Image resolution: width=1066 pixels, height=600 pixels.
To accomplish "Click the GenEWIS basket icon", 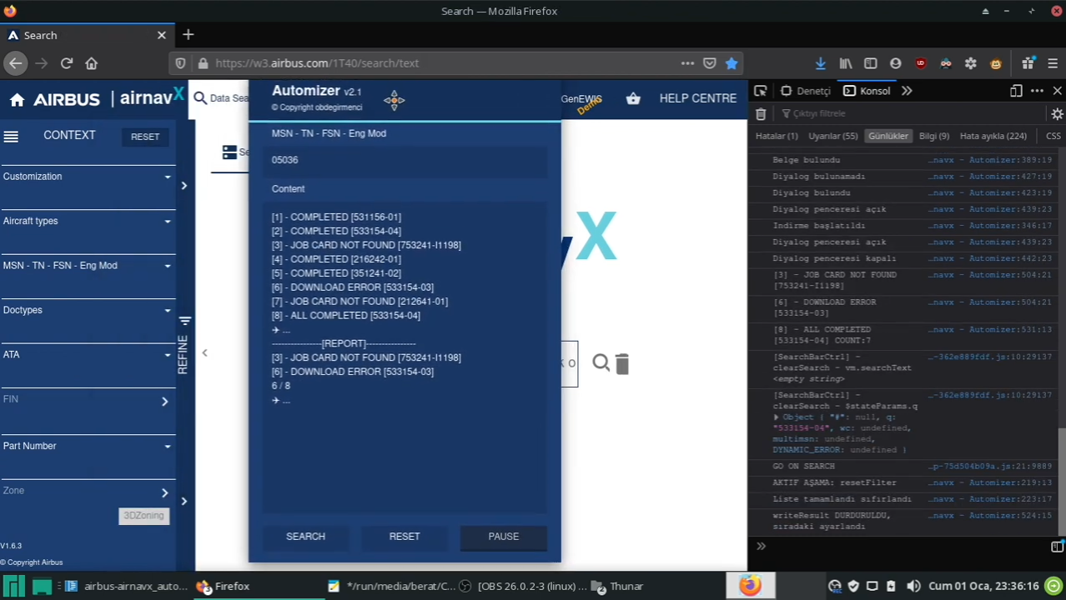I will [x=633, y=97].
